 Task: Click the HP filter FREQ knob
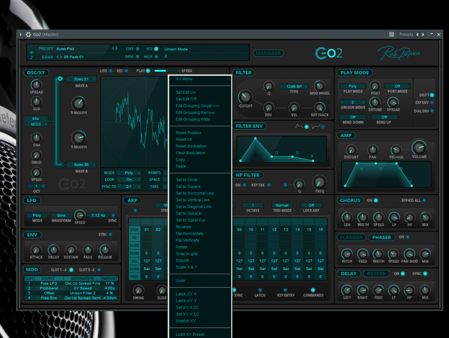pyautogui.click(x=319, y=182)
